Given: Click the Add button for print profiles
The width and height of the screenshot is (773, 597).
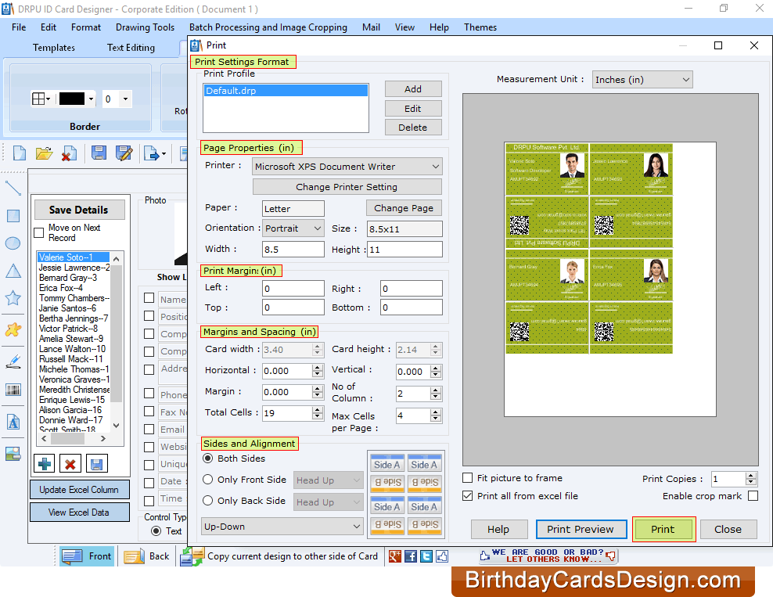Looking at the screenshot, I should [413, 89].
